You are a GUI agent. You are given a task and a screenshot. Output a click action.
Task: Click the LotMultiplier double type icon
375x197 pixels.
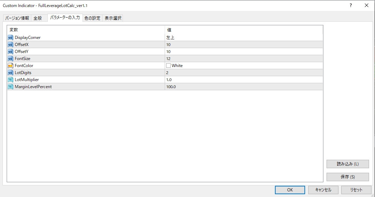pos(10,80)
